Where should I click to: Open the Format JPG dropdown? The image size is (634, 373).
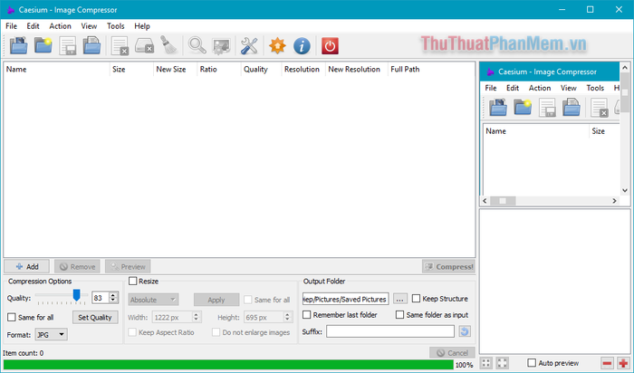[x=51, y=335]
